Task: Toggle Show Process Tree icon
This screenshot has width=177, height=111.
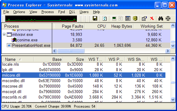Action: (121, 19)
